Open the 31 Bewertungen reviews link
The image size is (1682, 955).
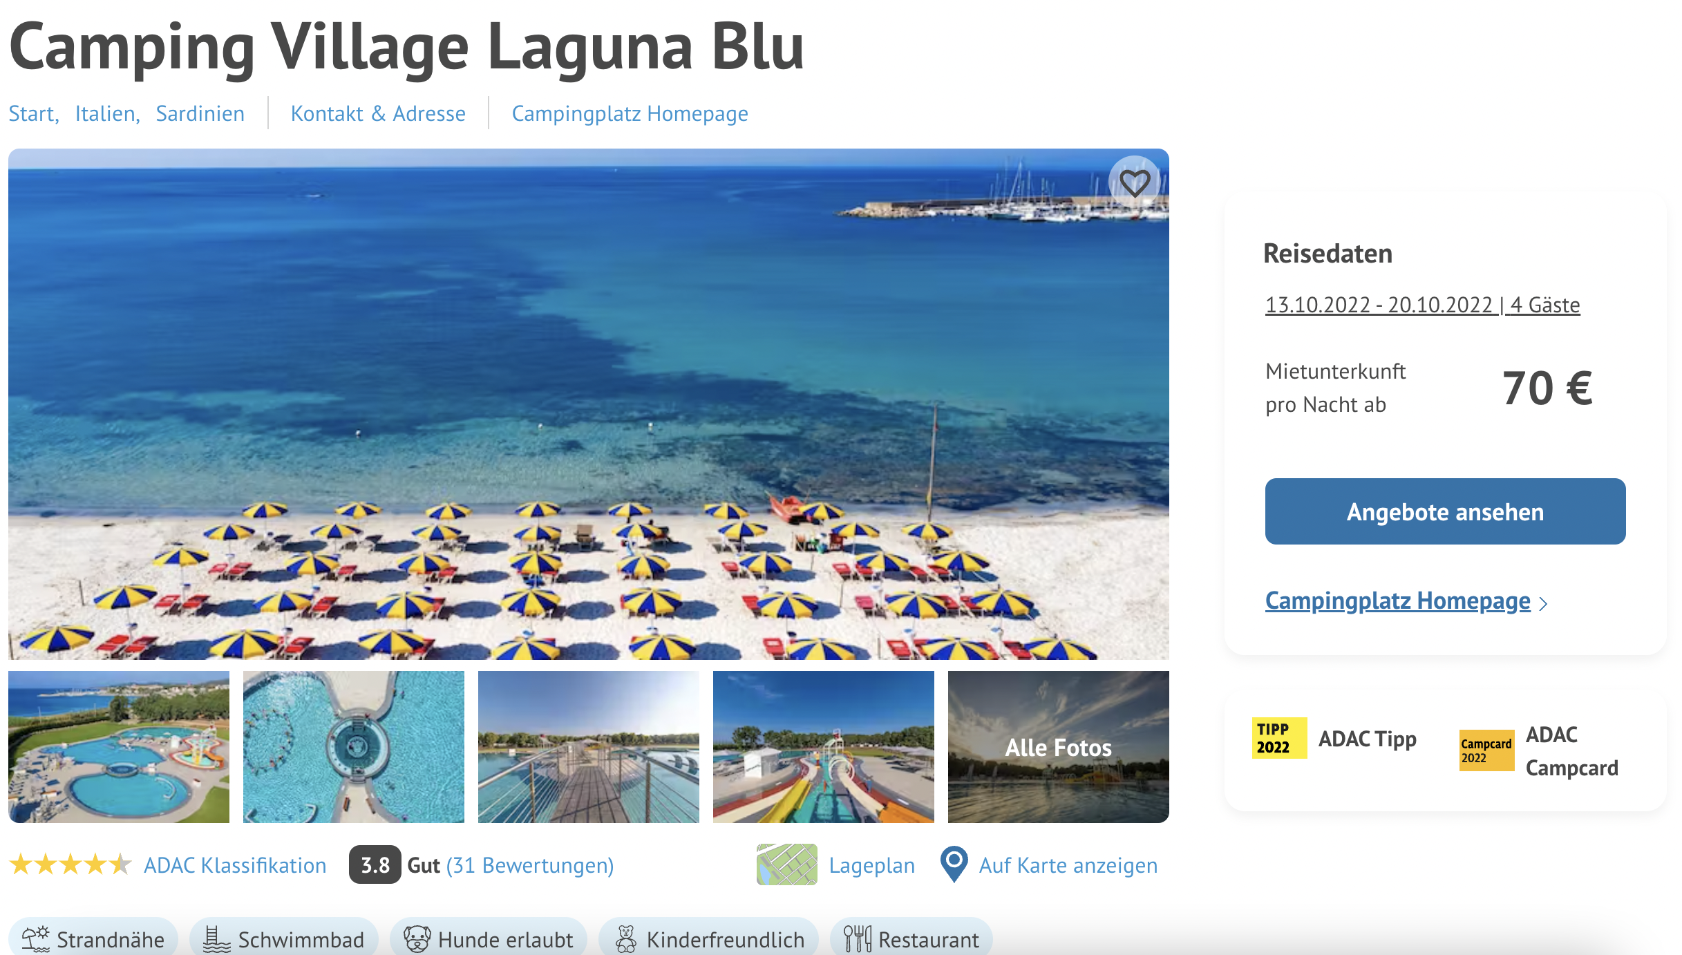pos(530,865)
